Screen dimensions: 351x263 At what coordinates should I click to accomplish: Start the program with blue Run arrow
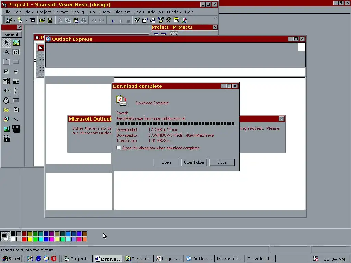coord(112,21)
